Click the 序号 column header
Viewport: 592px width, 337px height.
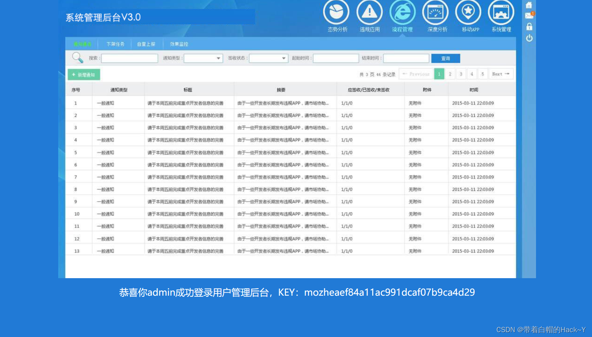click(76, 90)
